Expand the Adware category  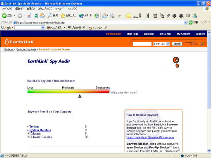click(28, 133)
